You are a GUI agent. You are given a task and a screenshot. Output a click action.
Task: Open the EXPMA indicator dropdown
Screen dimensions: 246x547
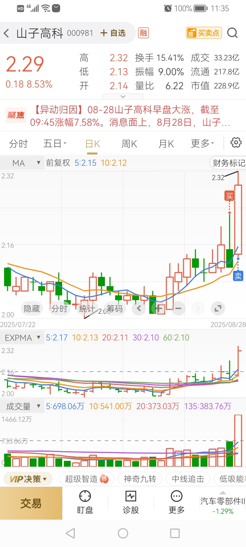click(x=23, y=338)
